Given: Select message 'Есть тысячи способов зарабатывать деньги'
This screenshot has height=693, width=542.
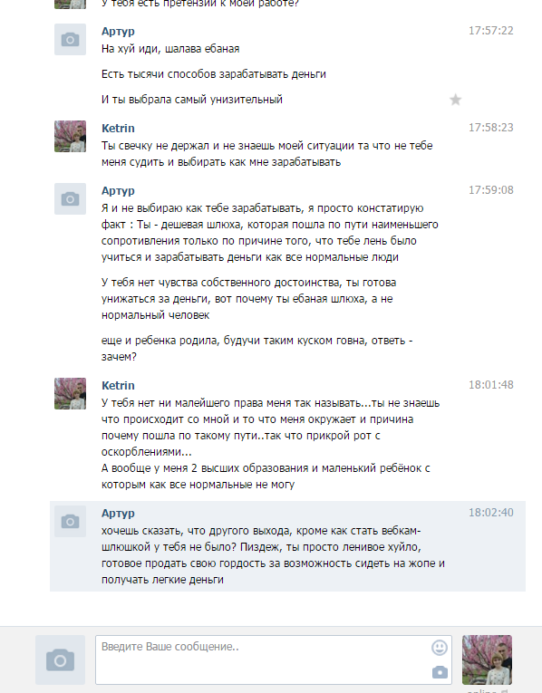Looking at the screenshot, I should [x=214, y=73].
